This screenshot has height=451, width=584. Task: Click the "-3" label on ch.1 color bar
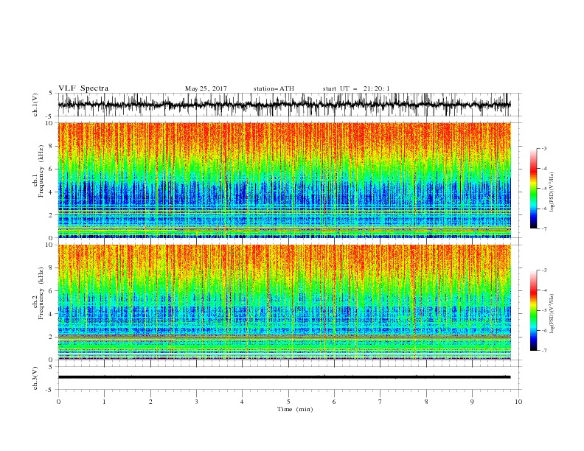[x=543, y=148]
